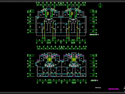Image resolution: width=125 pixels, height=94 pixels.
Task: Click leftmost circled pipe marker below upper plan
Action: click(43, 38)
